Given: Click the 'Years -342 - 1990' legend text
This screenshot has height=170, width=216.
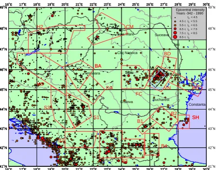Looking at the screenshot, I should [x=190, y=13].
